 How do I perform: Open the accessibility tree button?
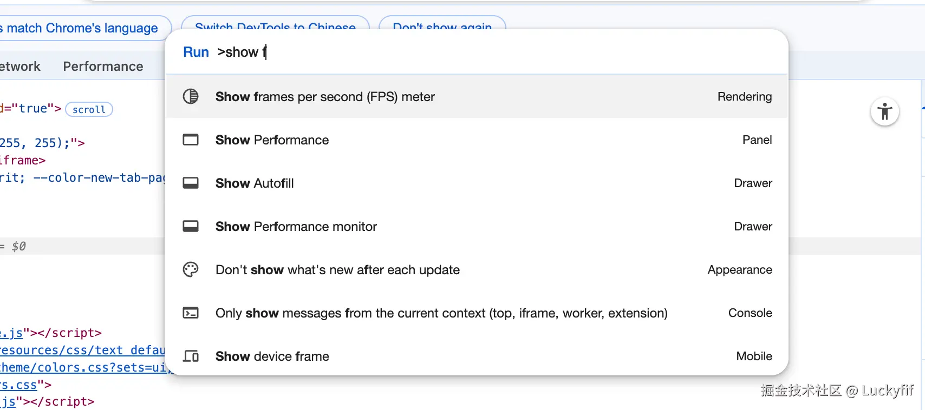click(x=884, y=112)
